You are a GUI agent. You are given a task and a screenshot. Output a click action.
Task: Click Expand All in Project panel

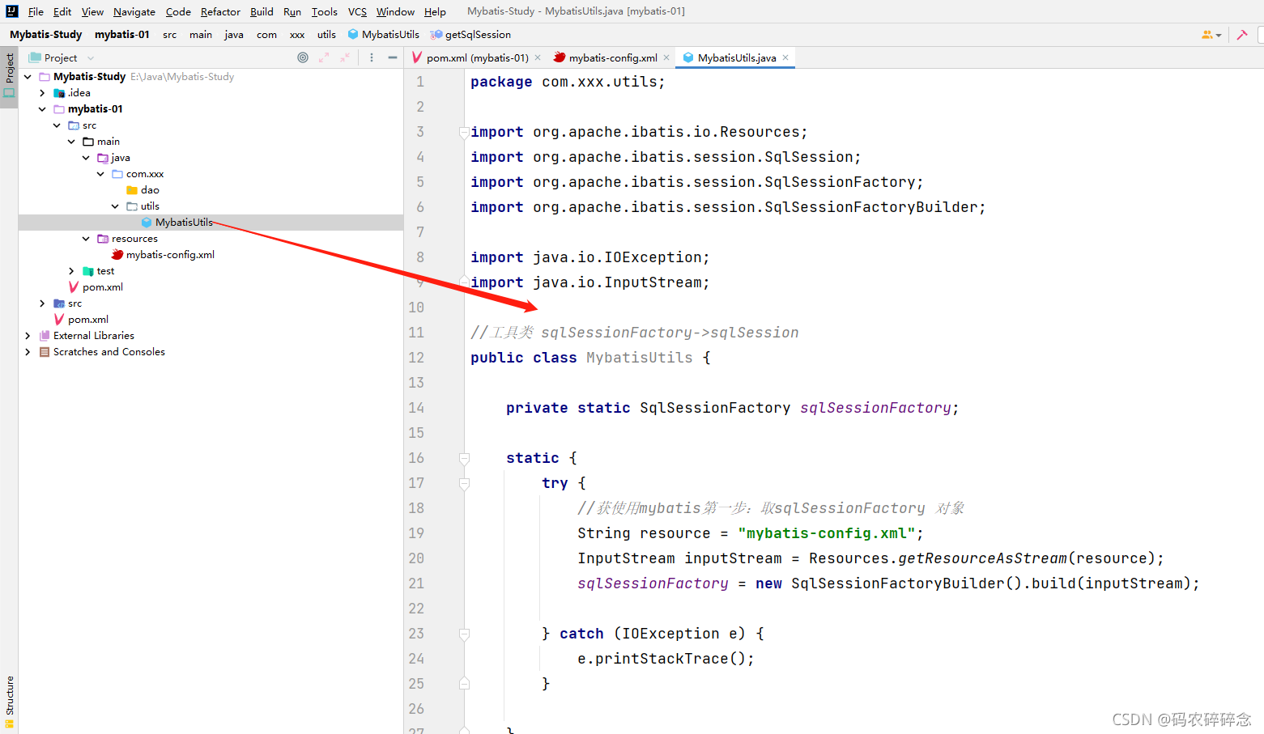pos(324,57)
